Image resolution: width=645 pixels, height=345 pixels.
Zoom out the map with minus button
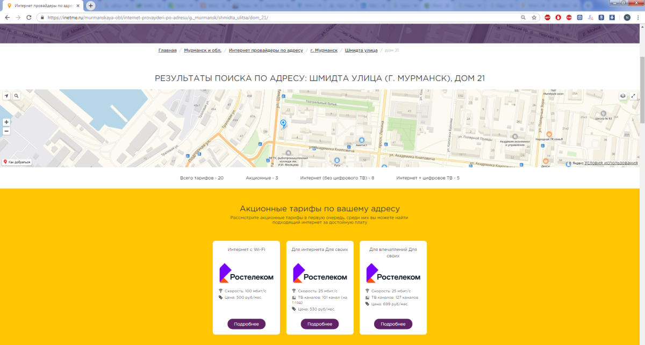coord(6,131)
